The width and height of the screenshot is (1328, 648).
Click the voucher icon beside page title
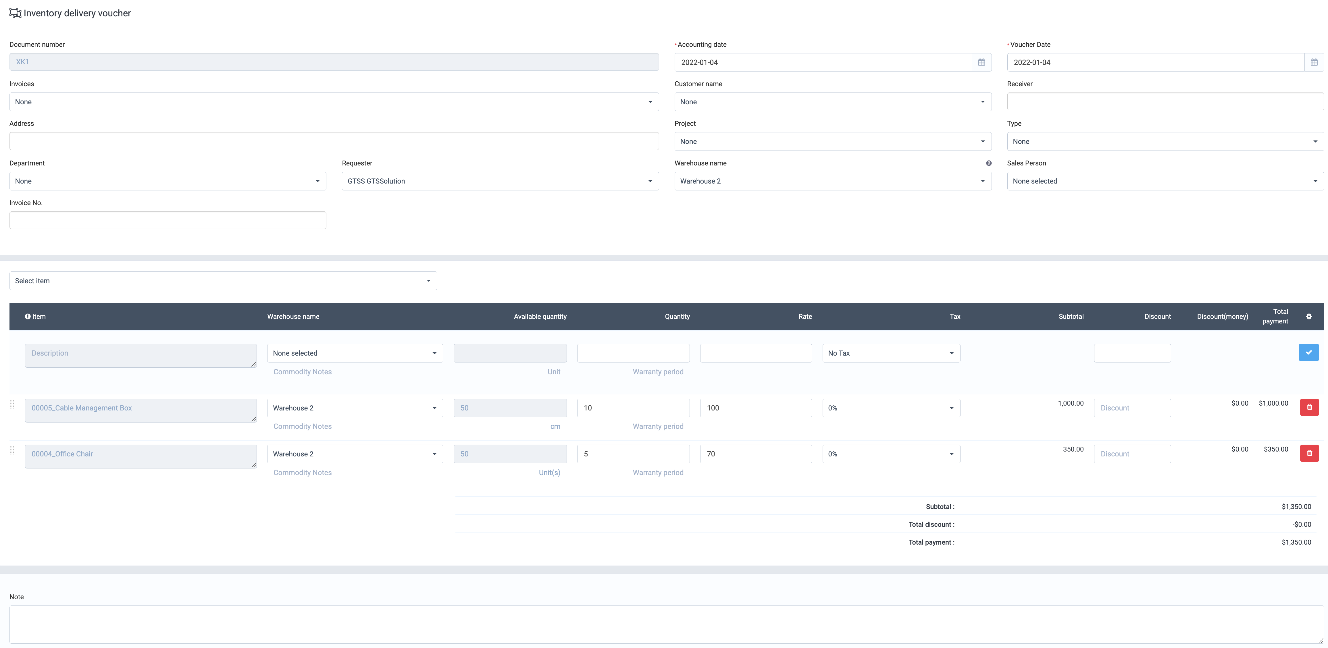click(16, 14)
